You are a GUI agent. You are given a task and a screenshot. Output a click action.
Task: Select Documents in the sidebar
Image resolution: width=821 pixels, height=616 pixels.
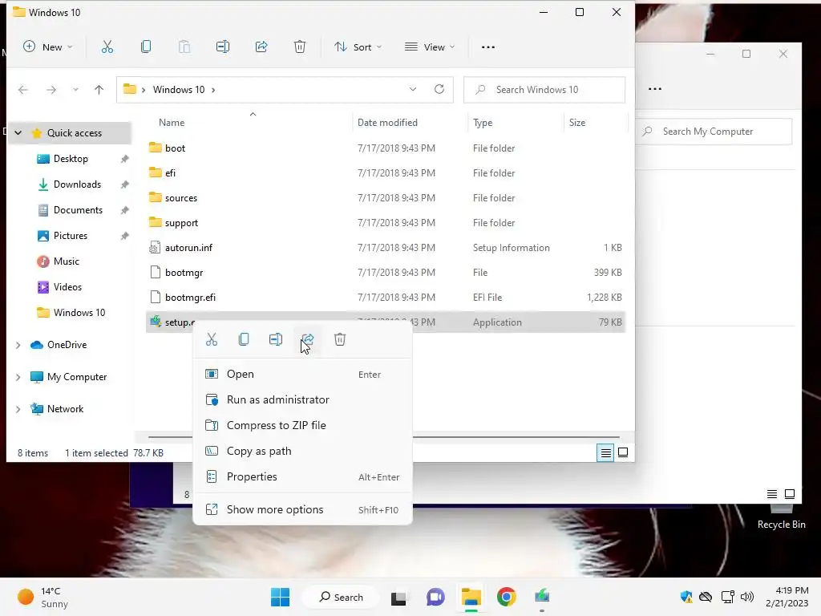tap(78, 210)
